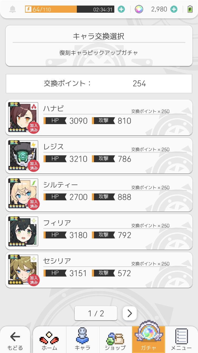The width and height of the screenshot is (198, 353).
Task: Add stamina with the plus button
Action: [121, 10]
